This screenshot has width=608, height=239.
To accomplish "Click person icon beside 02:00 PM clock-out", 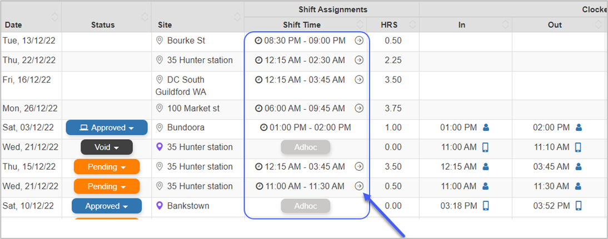I will [579, 127].
